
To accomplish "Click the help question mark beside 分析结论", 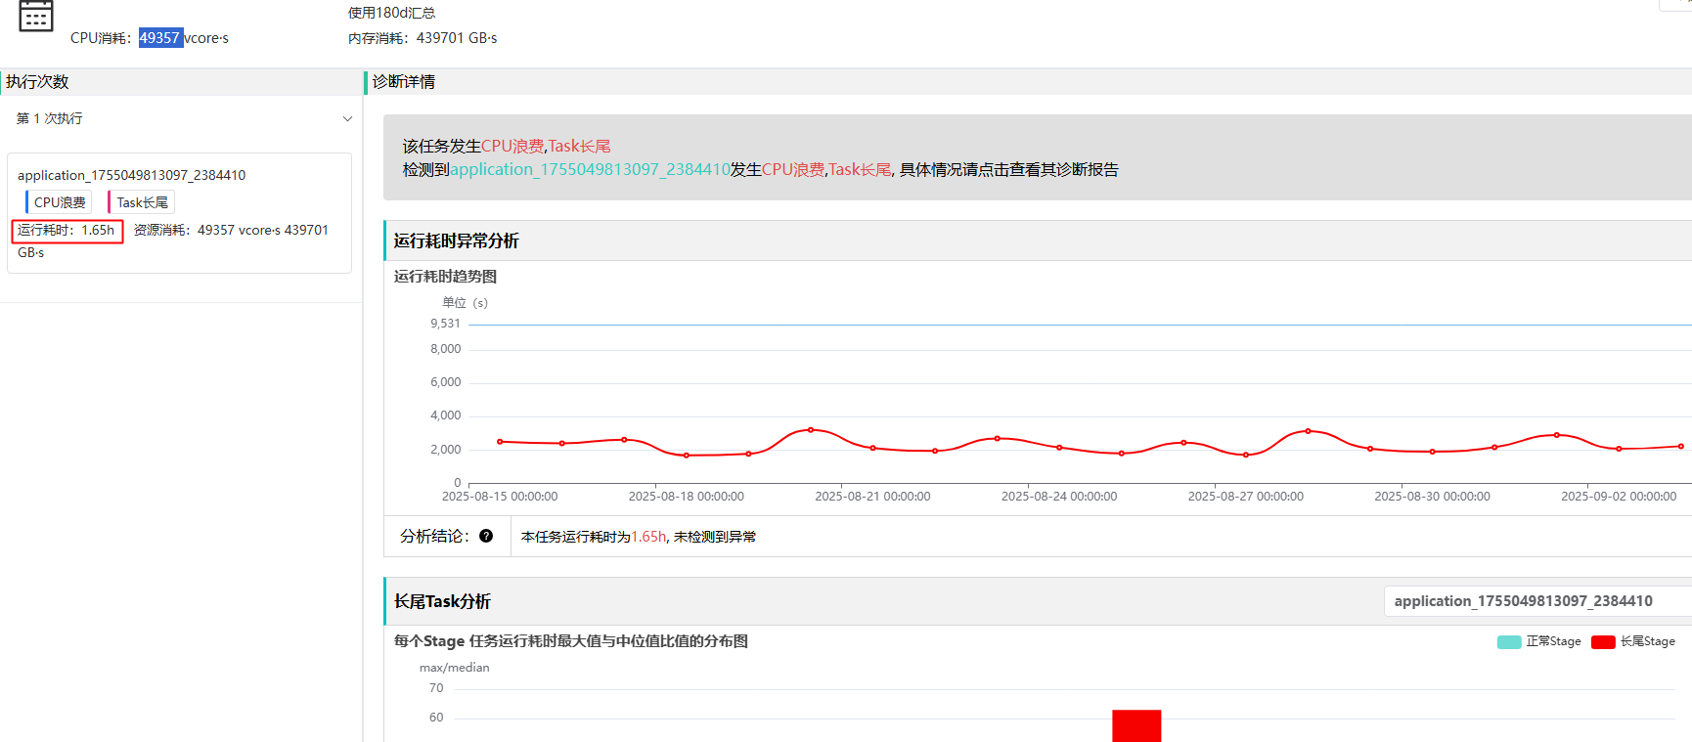I will (x=486, y=536).
